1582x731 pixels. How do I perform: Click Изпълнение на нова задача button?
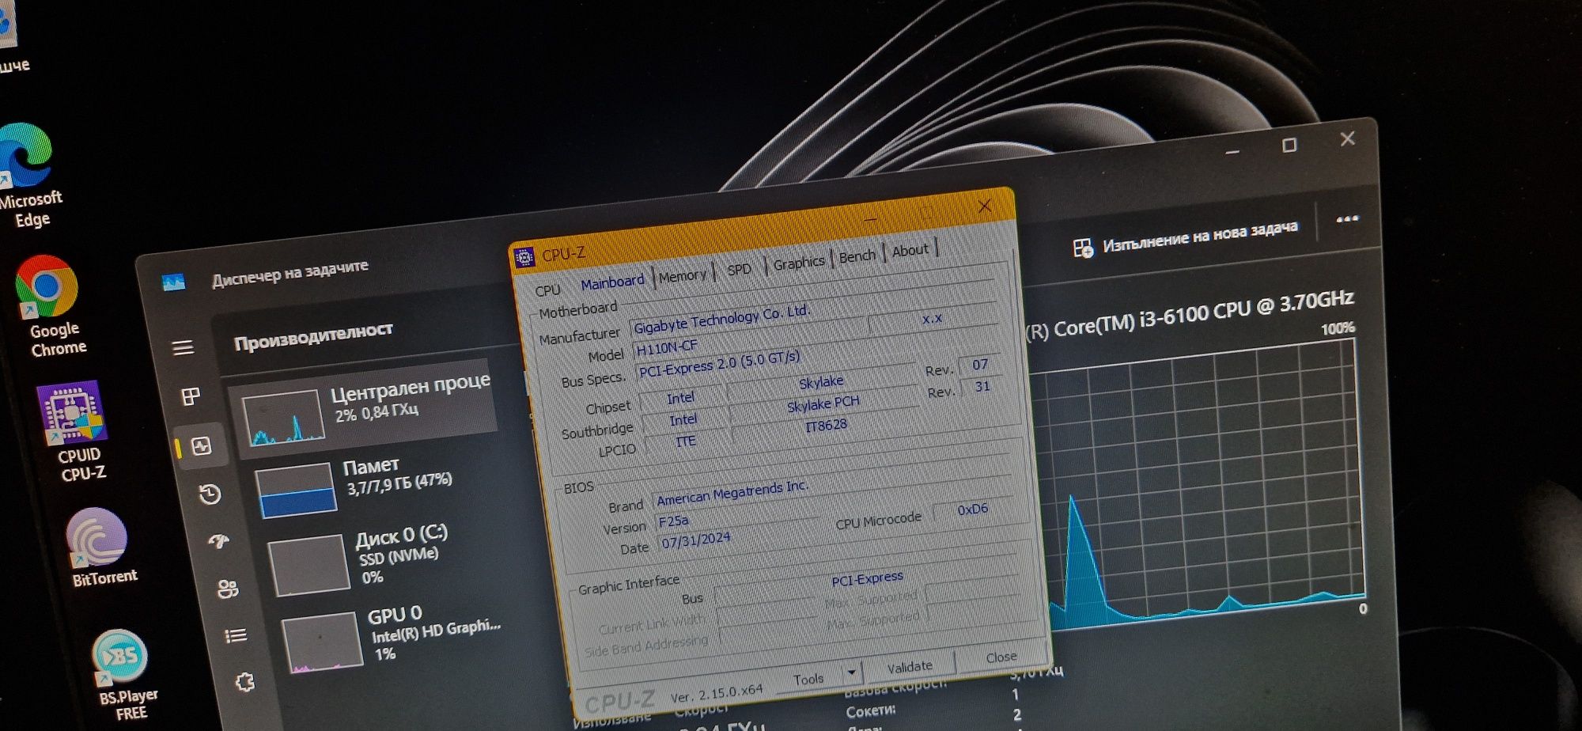click(1185, 238)
